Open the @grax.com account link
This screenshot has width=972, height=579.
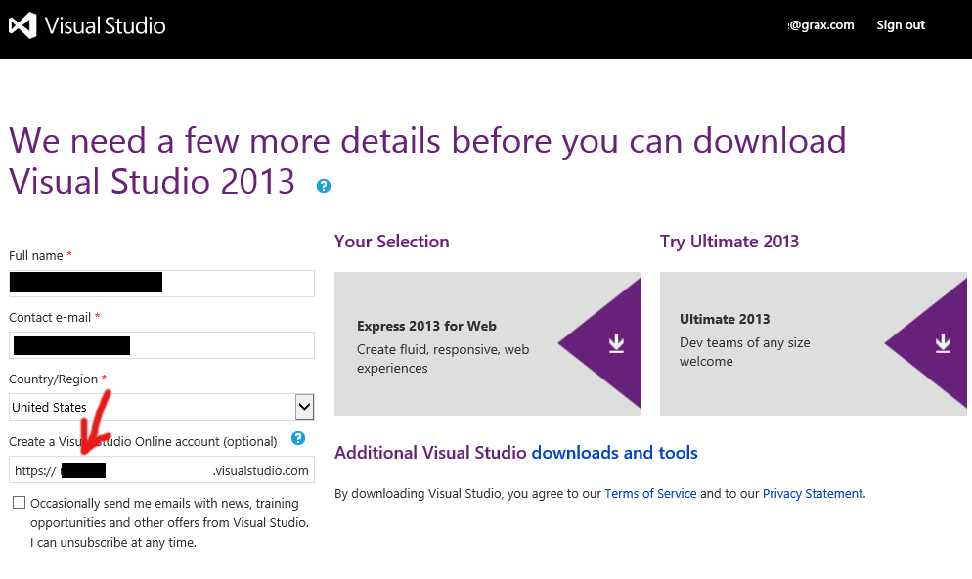pos(820,24)
